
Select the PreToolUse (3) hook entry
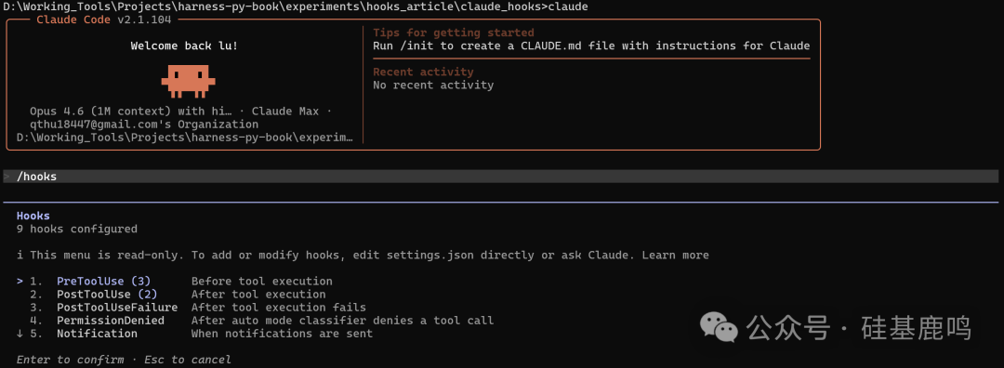[x=103, y=282]
